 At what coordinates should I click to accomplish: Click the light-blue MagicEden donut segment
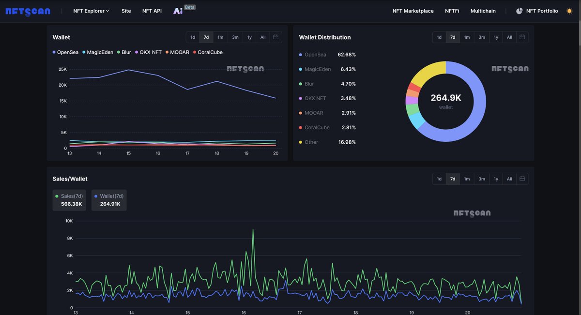point(416,120)
